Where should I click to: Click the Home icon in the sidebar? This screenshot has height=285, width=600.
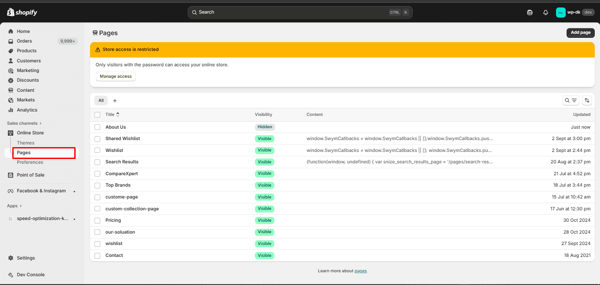(x=11, y=32)
